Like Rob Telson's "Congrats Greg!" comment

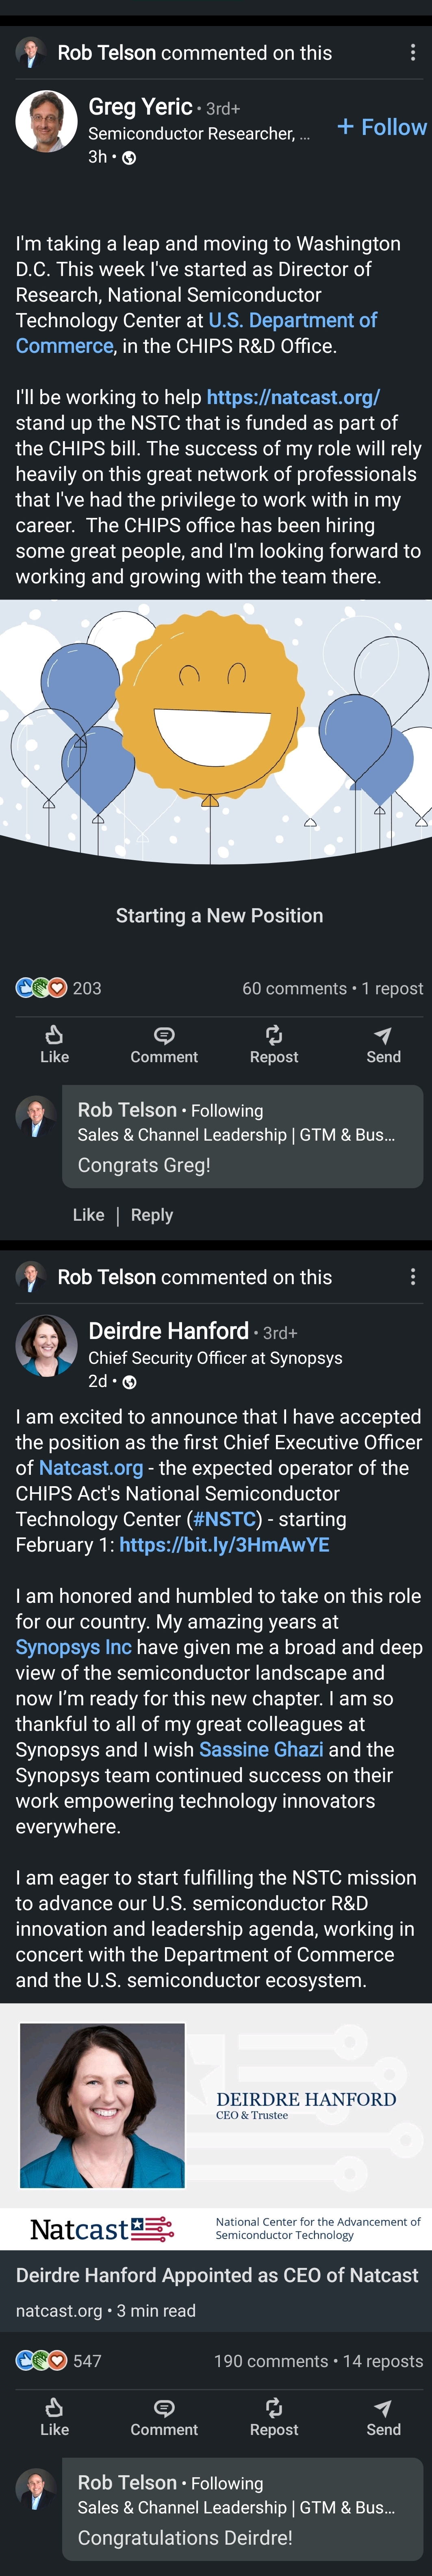coord(88,1215)
